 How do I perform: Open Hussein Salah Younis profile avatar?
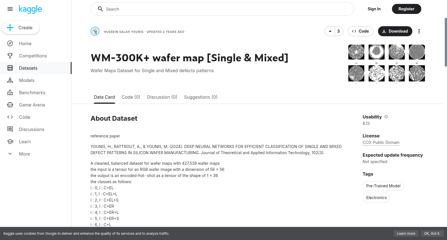[95, 31]
